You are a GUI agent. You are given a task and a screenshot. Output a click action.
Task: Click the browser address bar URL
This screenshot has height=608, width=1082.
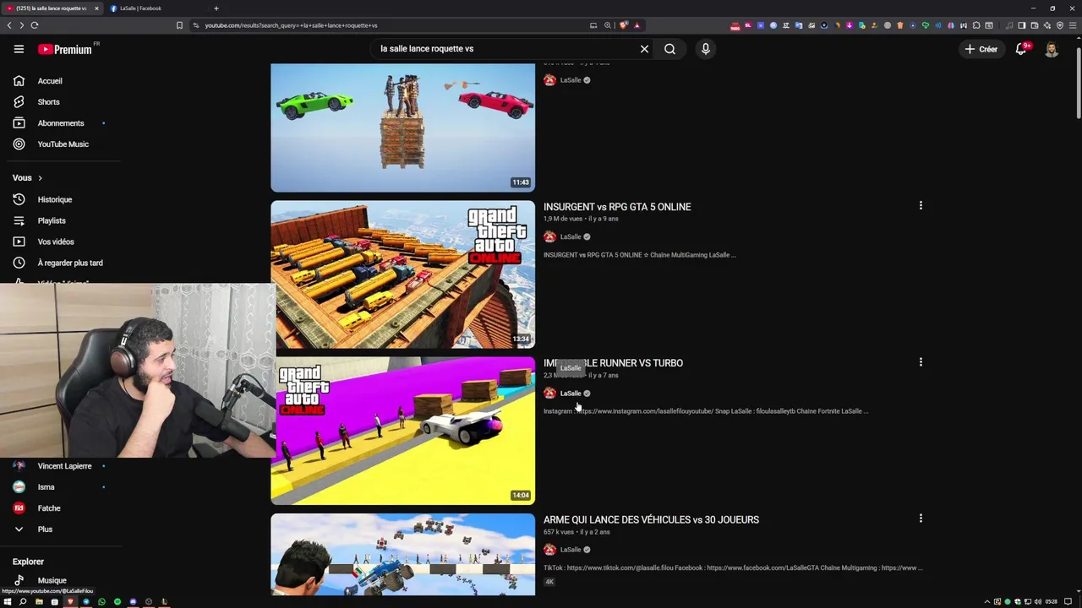pos(291,25)
